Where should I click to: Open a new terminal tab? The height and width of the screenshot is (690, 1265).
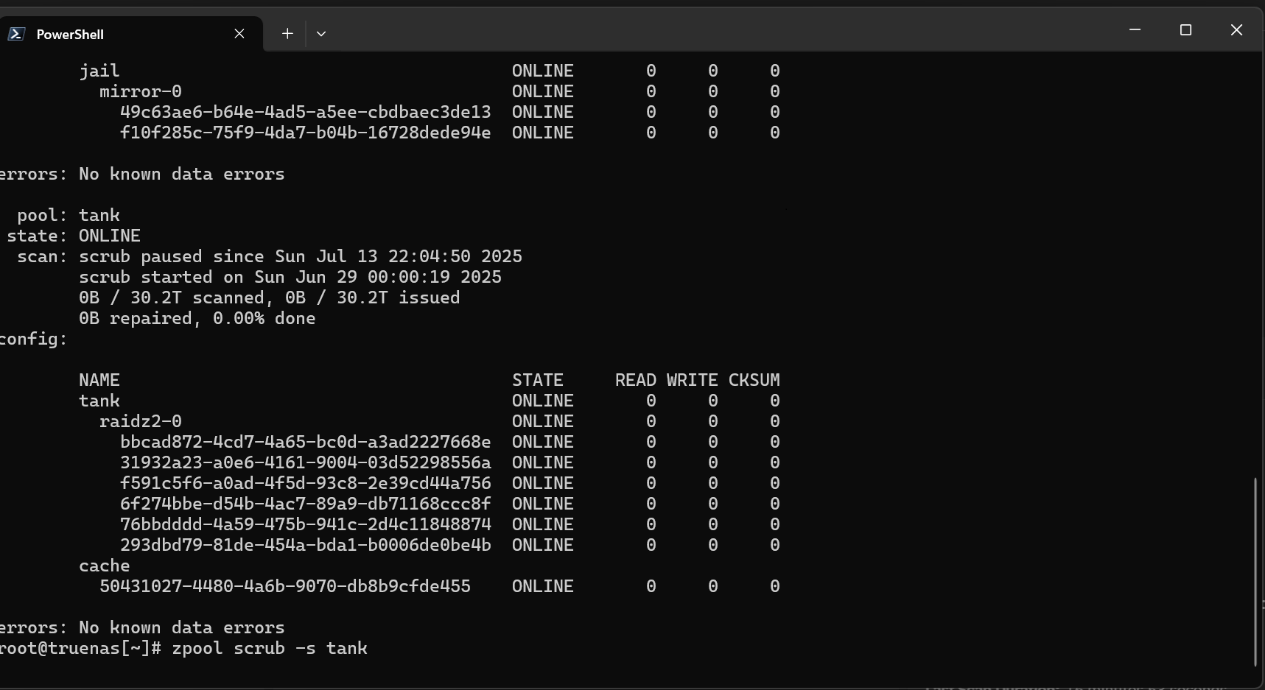[x=287, y=34]
